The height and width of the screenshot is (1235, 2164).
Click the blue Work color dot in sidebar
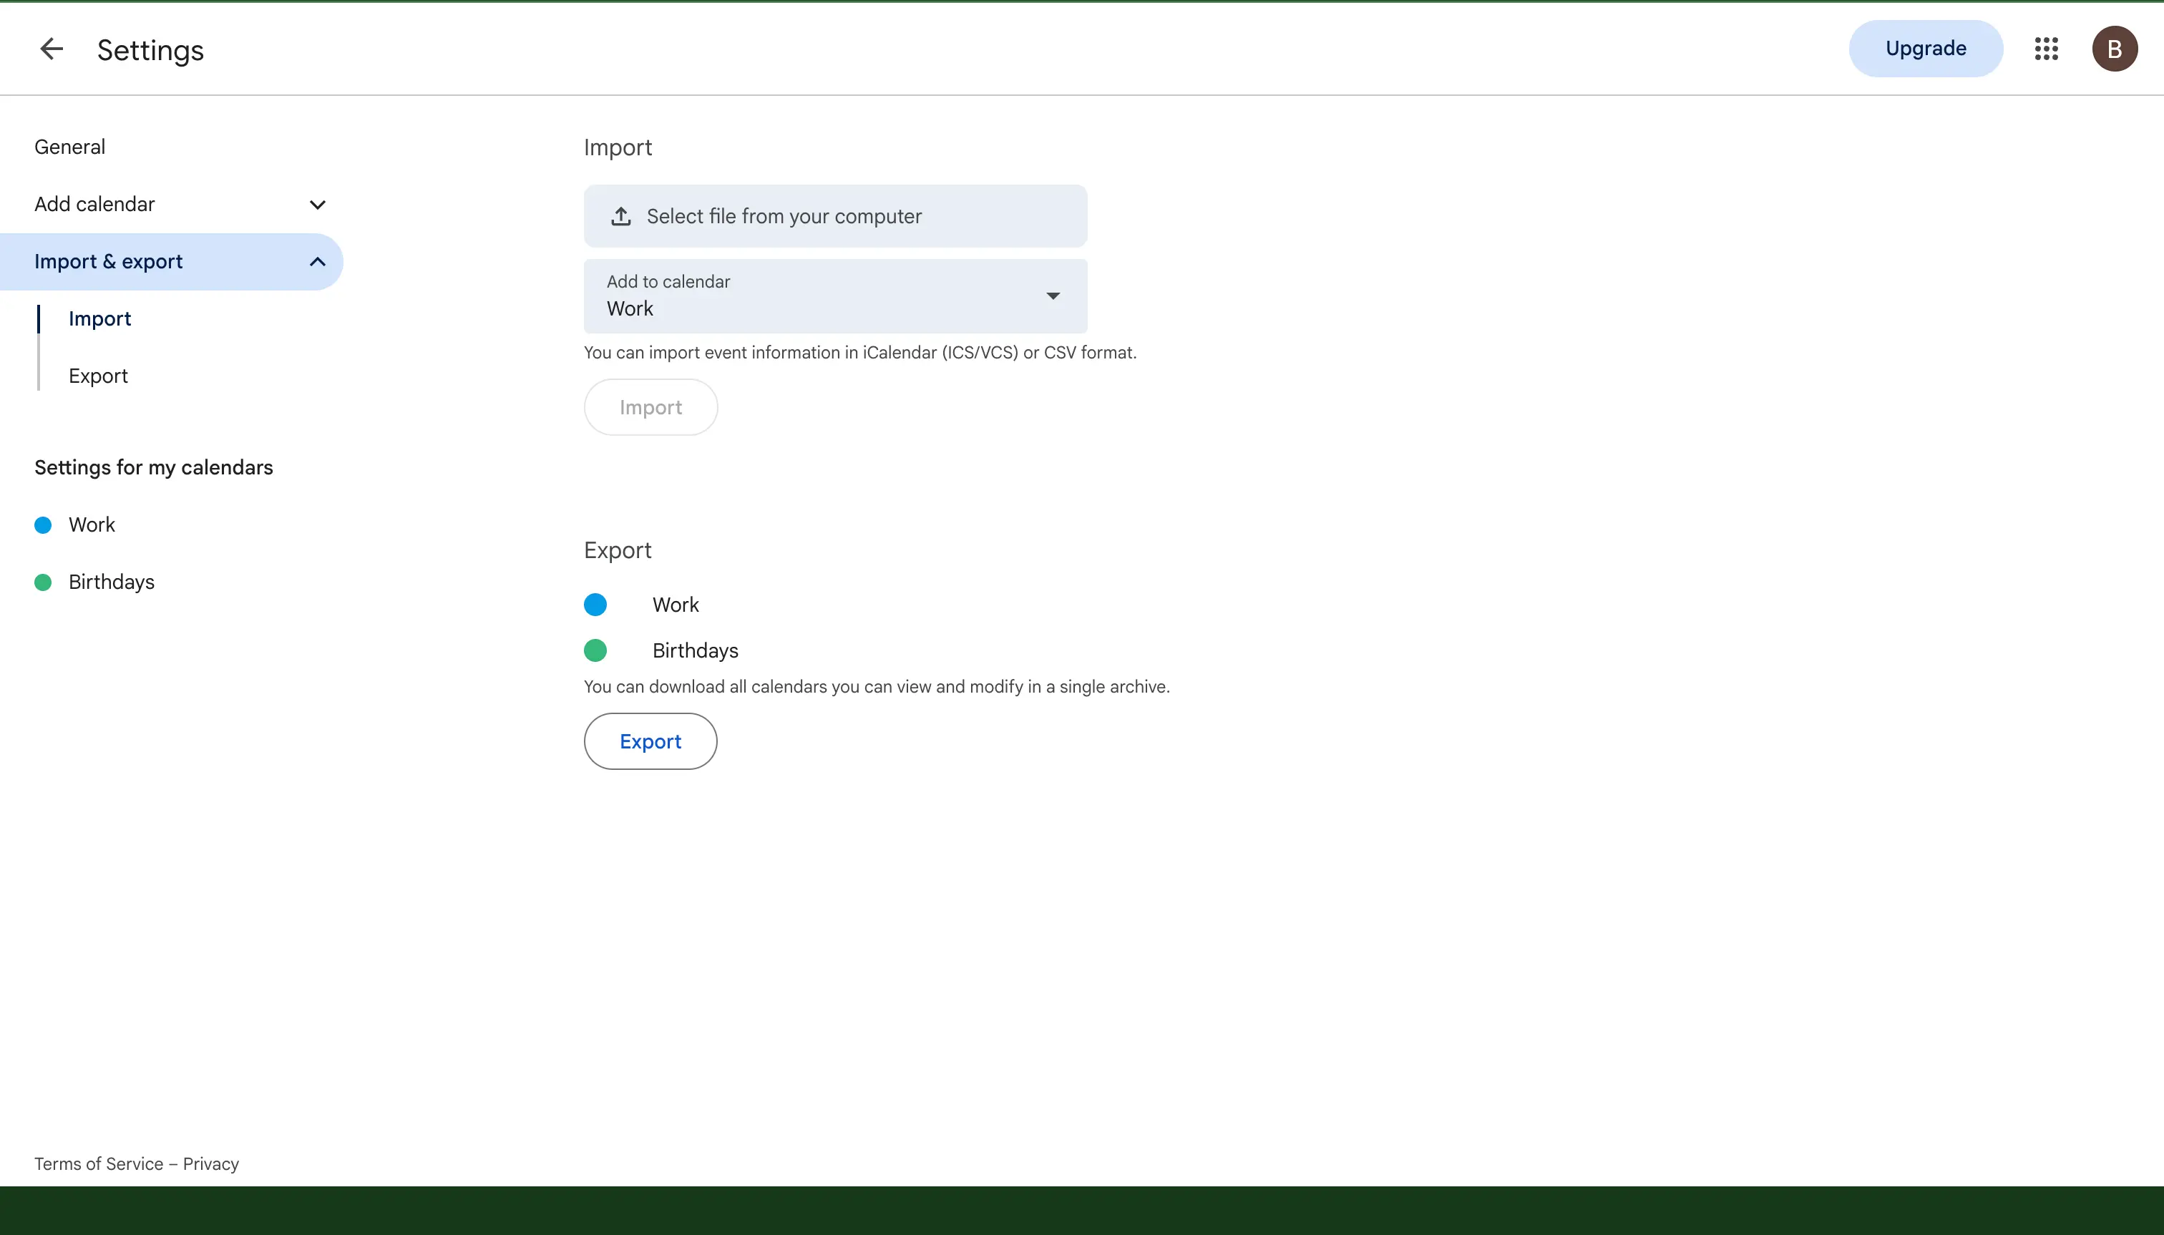(43, 525)
